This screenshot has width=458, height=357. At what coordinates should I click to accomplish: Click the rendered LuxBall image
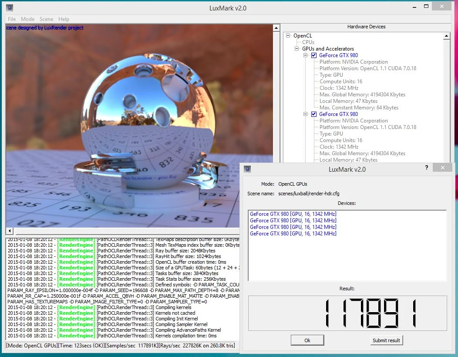tap(139, 126)
